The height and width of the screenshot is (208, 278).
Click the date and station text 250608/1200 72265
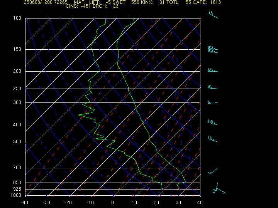coord(46,2)
